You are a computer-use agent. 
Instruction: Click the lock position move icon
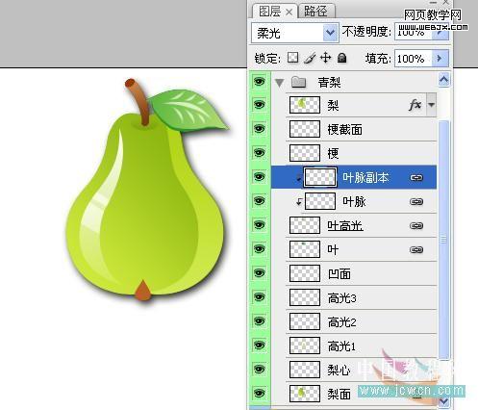coord(326,58)
